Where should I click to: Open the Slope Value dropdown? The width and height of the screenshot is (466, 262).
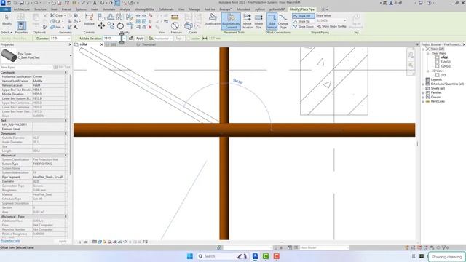pyautogui.click(x=344, y=20)
